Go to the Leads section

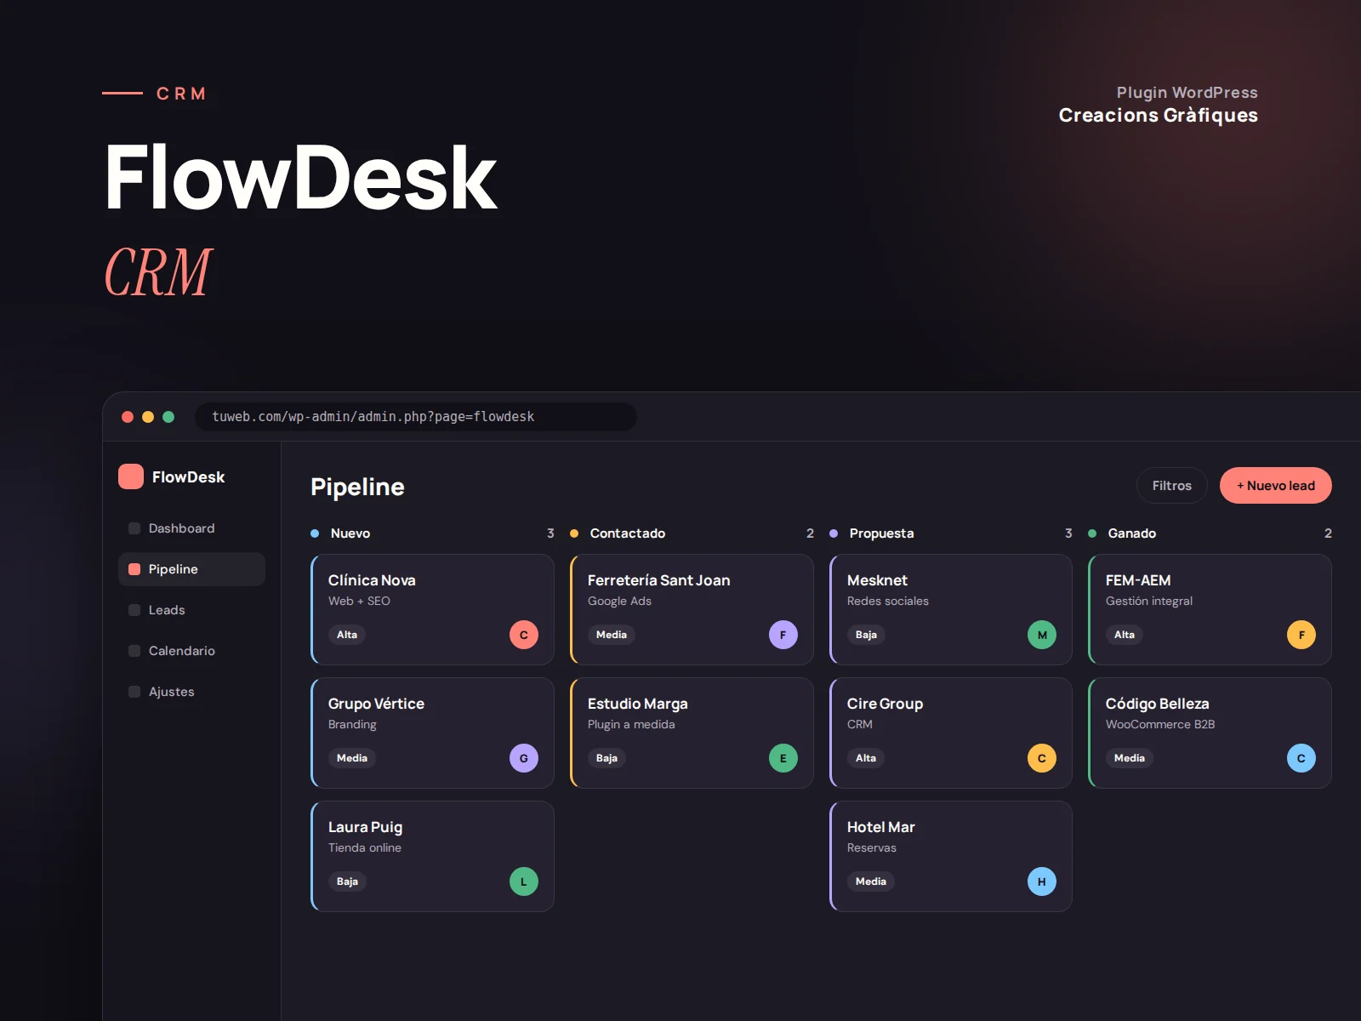[191, 610]
